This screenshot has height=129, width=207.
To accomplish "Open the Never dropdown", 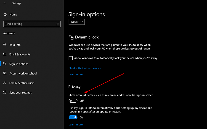I will (x=77, y=22).
